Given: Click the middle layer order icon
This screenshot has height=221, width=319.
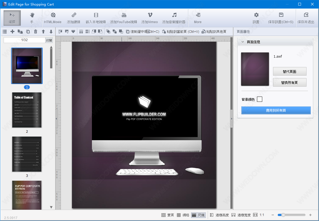Looking at the screenshot, I should point(115,32).
